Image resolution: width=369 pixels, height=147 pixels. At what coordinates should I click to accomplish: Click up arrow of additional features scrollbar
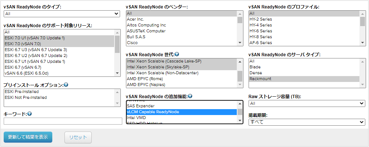click(240, 104)
